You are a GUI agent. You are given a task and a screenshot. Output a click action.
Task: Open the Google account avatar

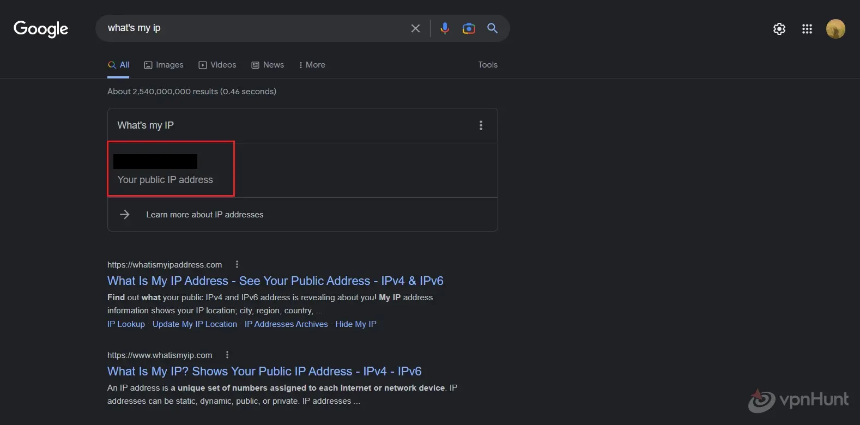835,29
